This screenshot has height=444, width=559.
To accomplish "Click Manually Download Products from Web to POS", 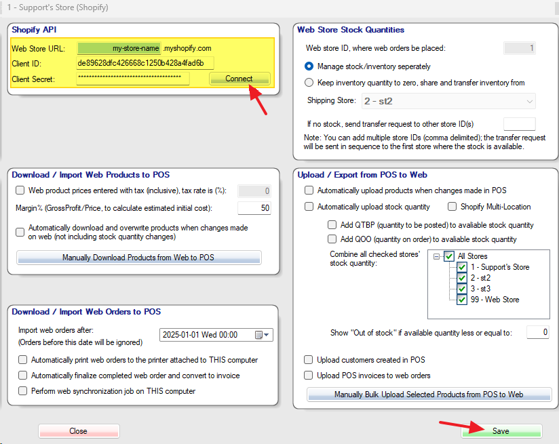I will 139,258.
